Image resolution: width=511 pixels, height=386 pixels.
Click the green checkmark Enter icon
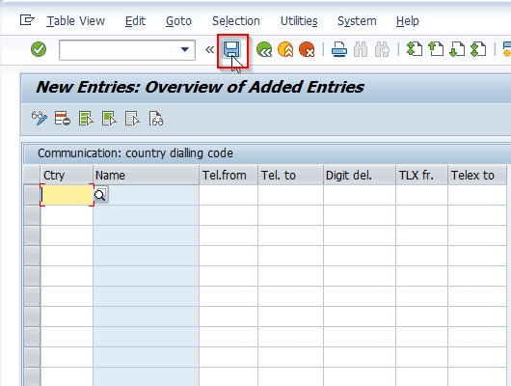coord(39,49)
